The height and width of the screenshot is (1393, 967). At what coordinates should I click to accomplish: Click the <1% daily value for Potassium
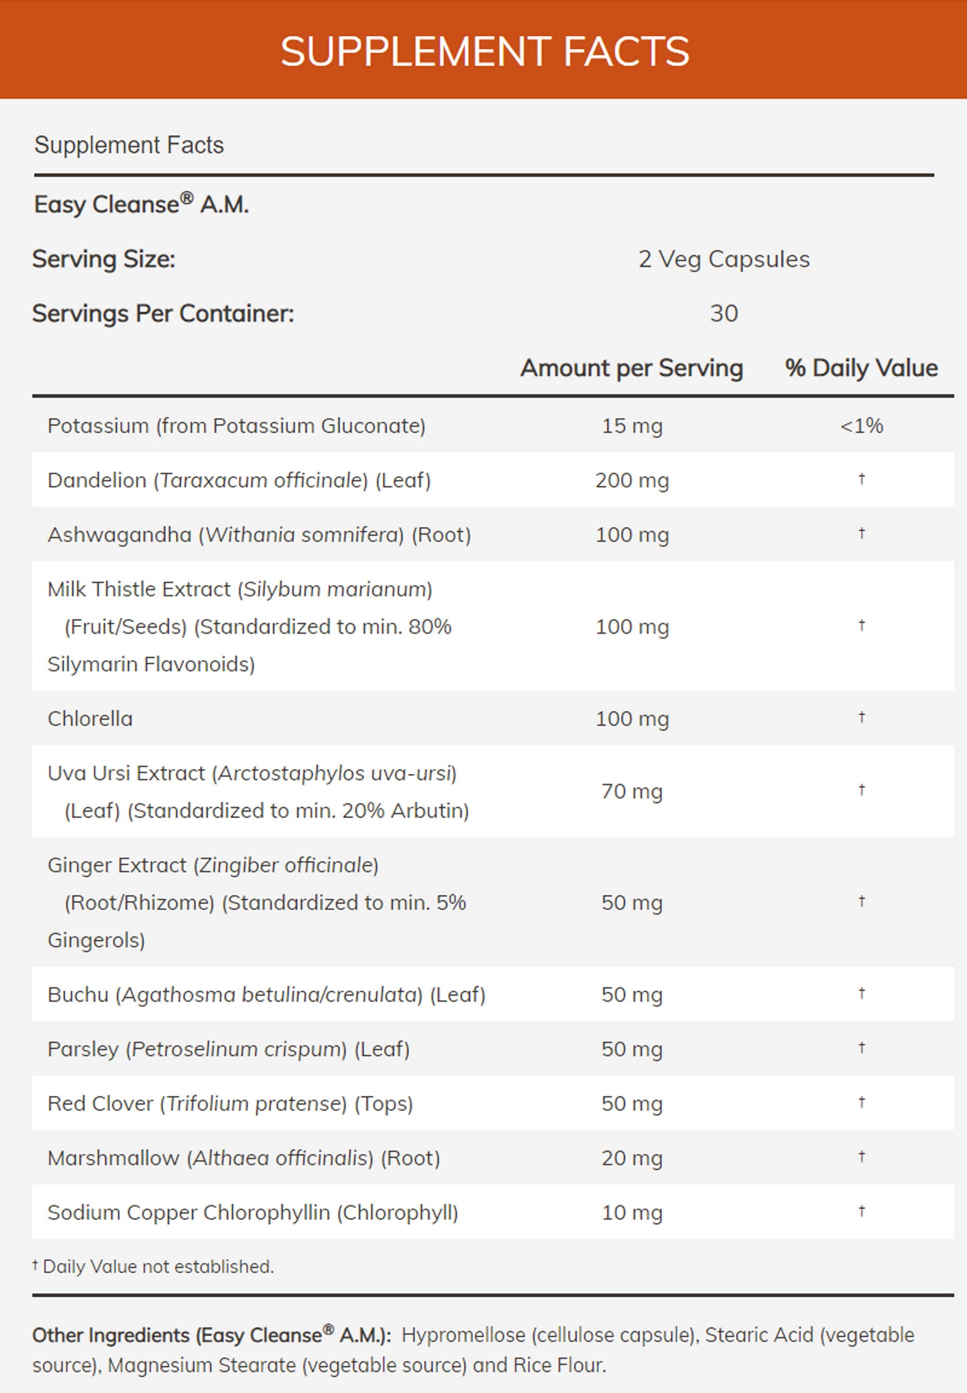point(861,426)
